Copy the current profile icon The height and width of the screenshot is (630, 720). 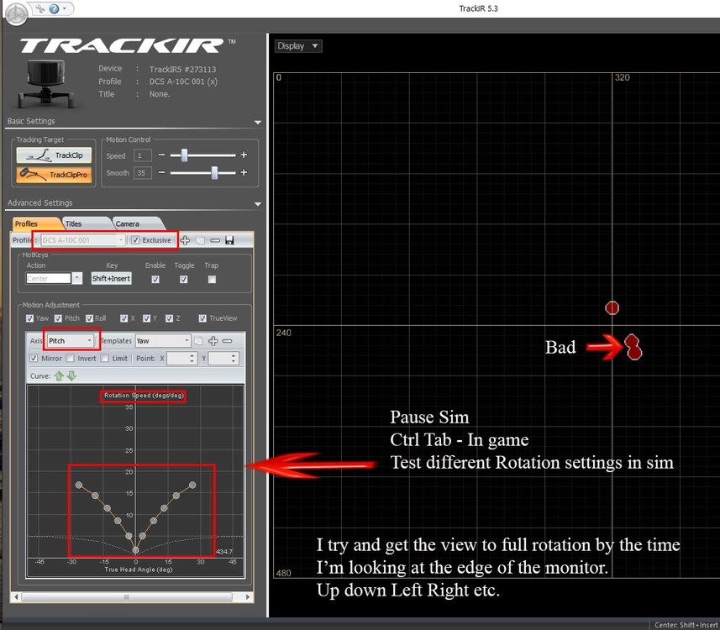pos(200,240)
